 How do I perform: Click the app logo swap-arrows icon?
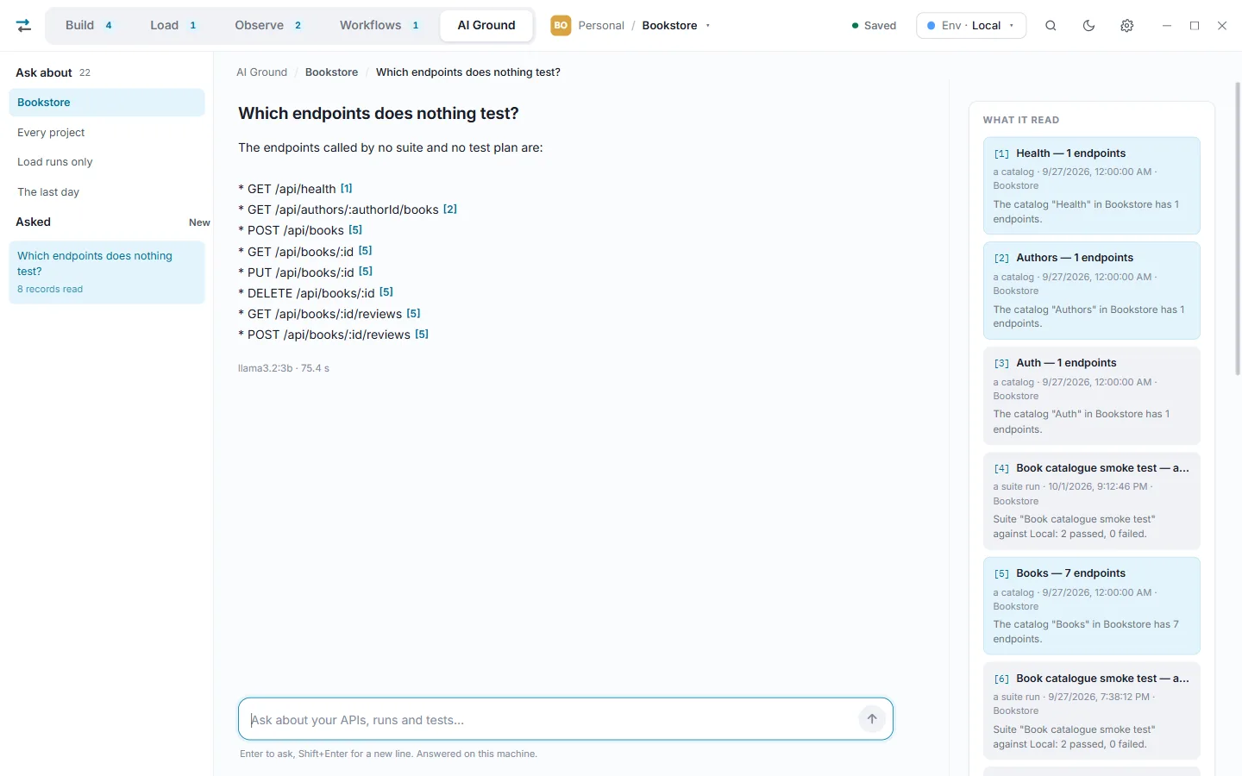point(24,26)
